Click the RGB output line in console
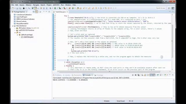Screen dimensions: 186x104 click(70, 80)
